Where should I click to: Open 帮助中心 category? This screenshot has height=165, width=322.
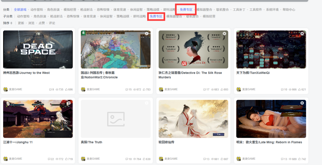click(x=289, y=10)
